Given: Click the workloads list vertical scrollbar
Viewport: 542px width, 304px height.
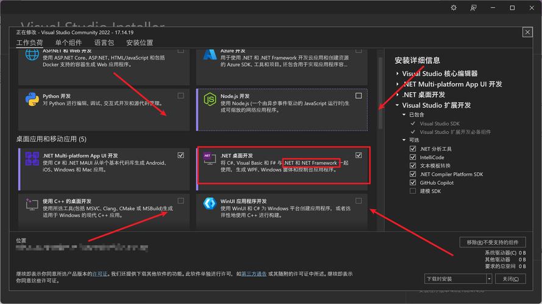Looking at the screenshot, I should (380, 93).
